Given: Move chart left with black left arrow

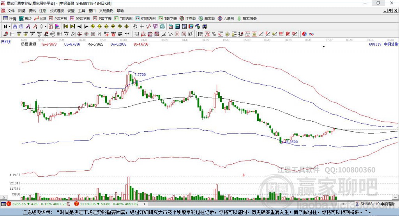Looking at the screenshot, I should tap(79, 27).
